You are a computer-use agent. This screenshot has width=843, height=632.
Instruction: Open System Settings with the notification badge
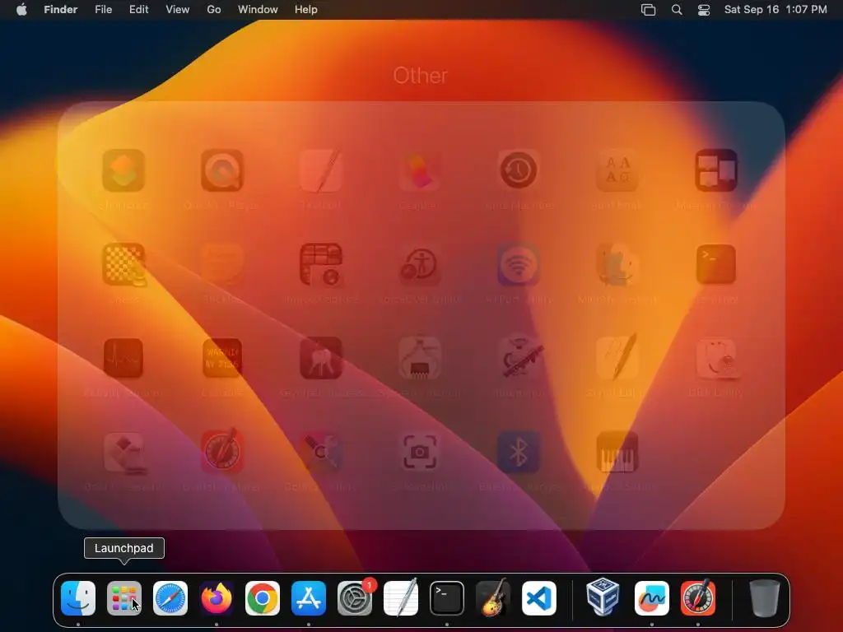355,598
